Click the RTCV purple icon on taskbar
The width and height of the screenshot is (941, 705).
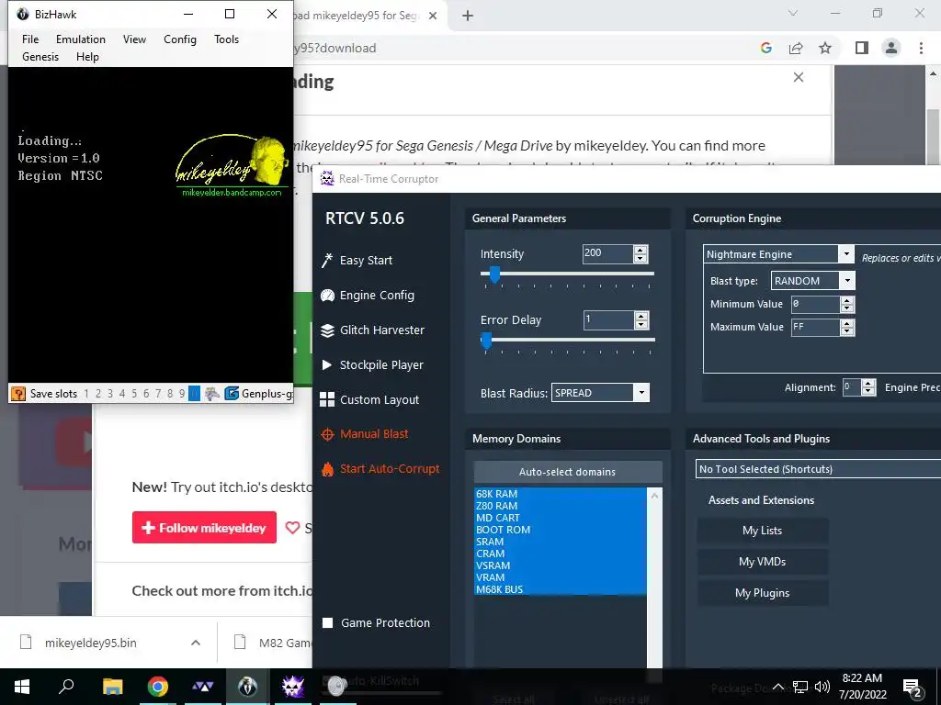pyautogui.click(x=293, y=687)
